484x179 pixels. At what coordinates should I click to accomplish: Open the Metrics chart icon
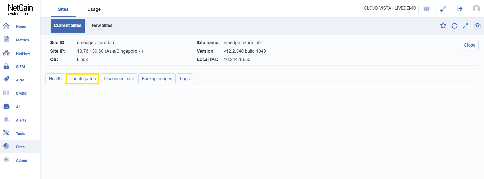pyautogui.click(x=6, y=39)
